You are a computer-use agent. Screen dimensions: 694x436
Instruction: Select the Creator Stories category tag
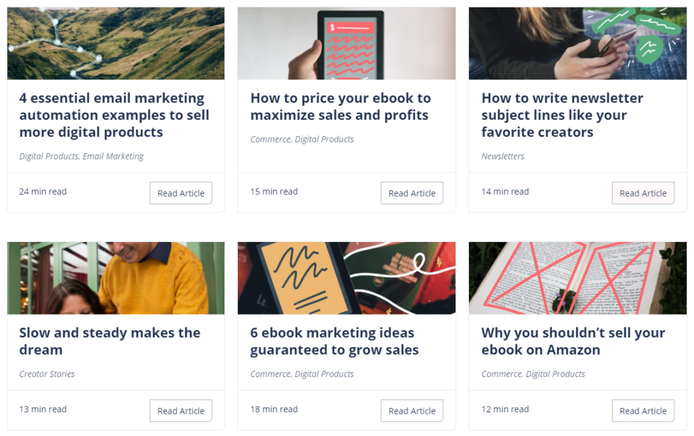tap(47, 374)
